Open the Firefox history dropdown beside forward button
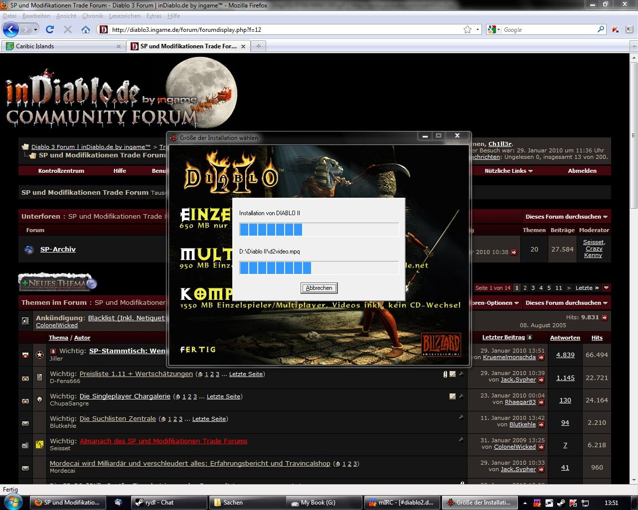This screenshot has height=510, width=638. pyautogui.click(x=35, y=29)
